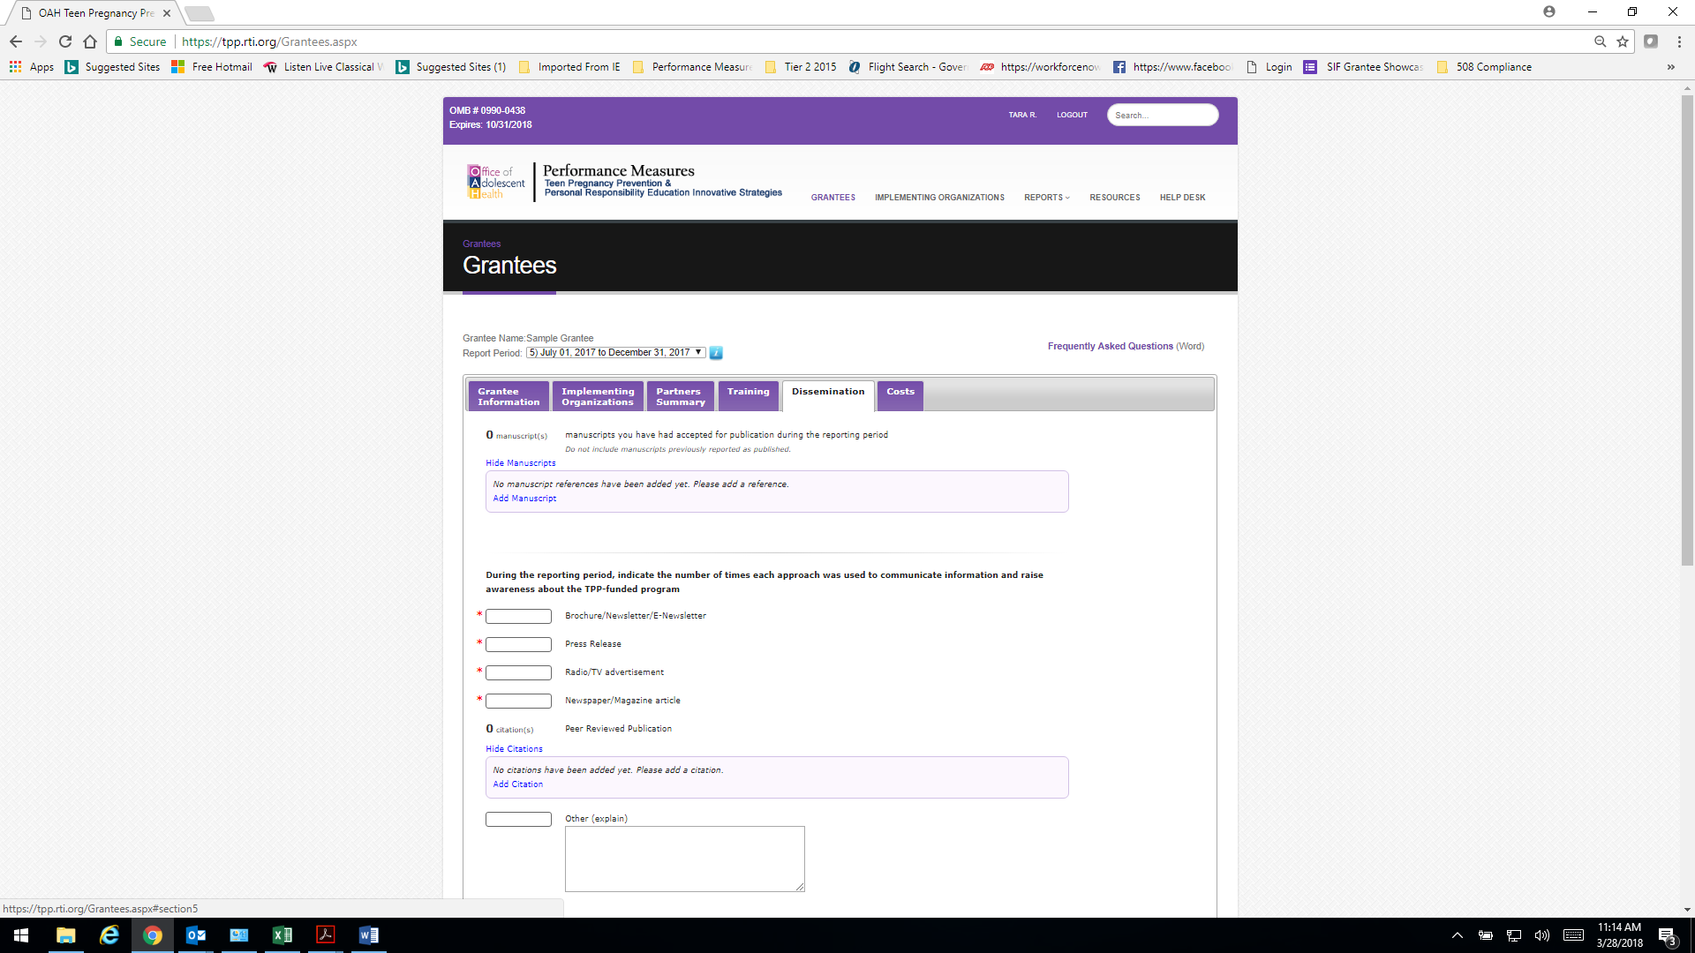Open the Report Period dropdown
The height and width of the screenshot is (953, 1695).
[x=615, y=353]
